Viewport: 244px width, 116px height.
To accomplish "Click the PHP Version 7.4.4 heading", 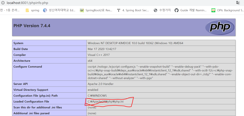I will point(32,26).
